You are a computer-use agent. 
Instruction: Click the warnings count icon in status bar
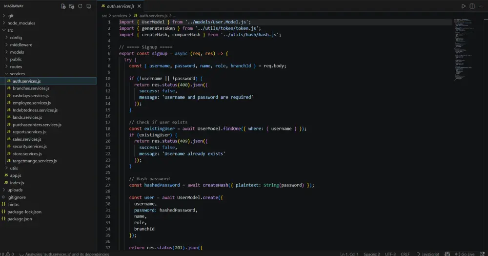coord(8,254)
